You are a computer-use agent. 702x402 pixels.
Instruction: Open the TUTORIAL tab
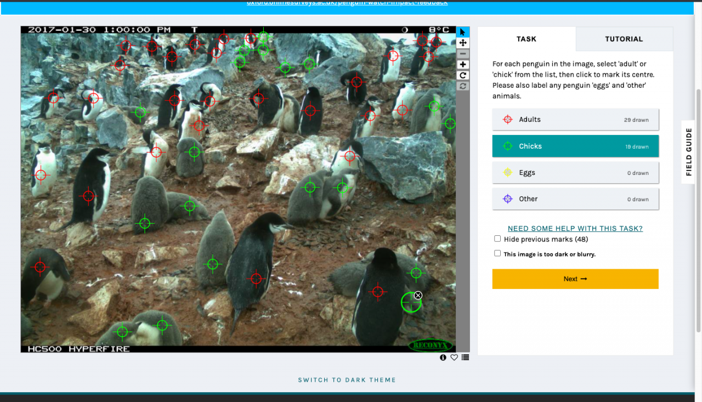coord(624,39)
